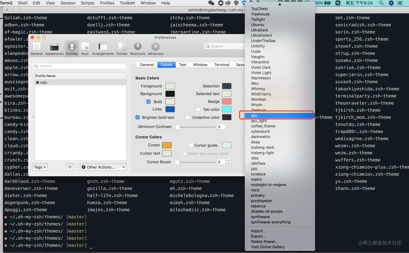The height and width of the screenshot is (253, 409).
Task: Click the Sogou input method icon
Action: pyautogui.click(x=338, y=3)
